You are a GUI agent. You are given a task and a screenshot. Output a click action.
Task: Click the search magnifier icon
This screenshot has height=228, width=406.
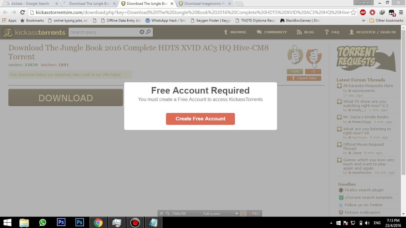[148, 32]
